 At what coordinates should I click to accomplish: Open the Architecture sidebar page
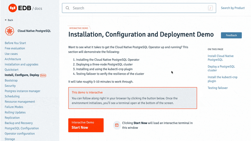click(13, 59)
